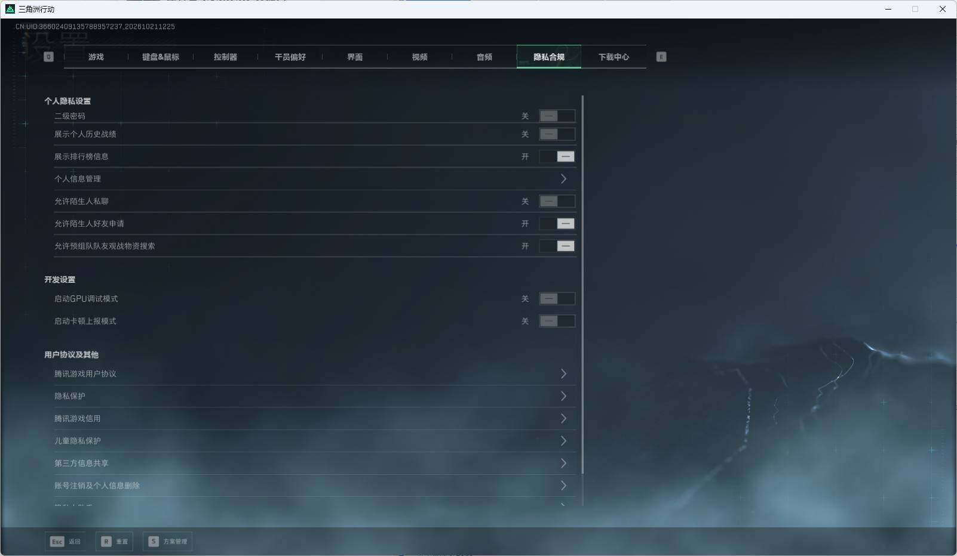Enable 展示个人历史战绩 switch

pyautogui.click(x=557, y=134)
